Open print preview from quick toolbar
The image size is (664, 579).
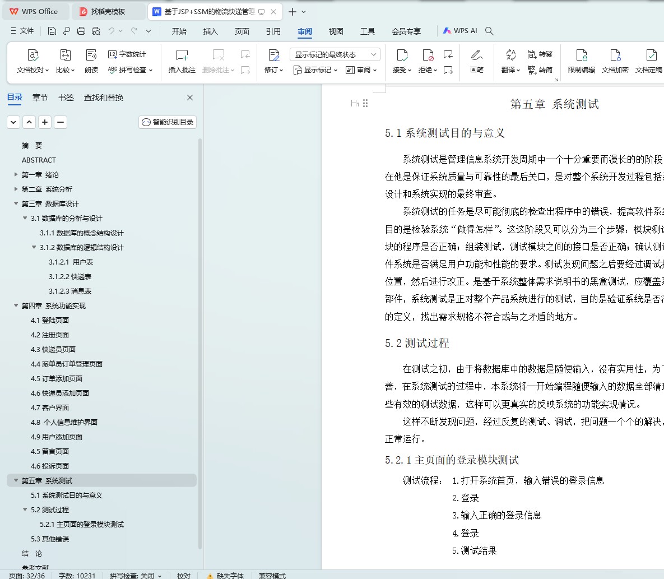[x=96, y=31]
